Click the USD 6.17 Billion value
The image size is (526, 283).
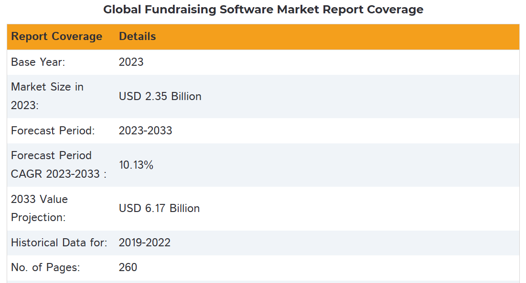coord(159,208)
